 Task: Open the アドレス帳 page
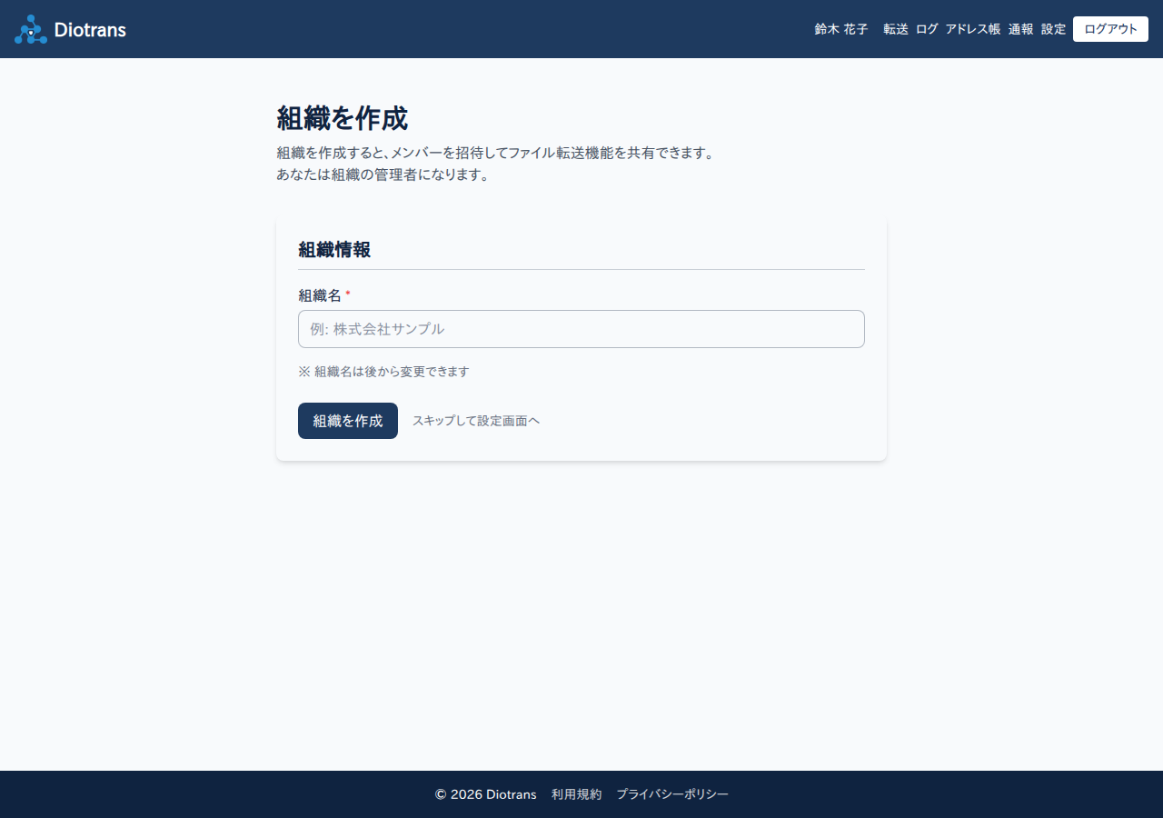973,29
